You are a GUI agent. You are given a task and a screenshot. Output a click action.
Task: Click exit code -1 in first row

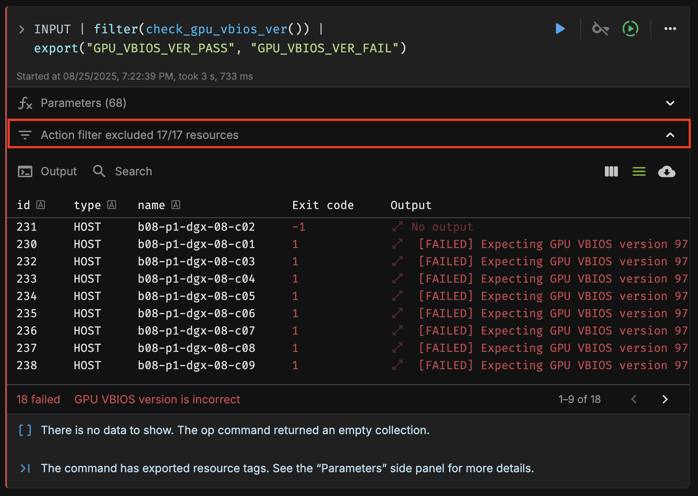[299, 227]
